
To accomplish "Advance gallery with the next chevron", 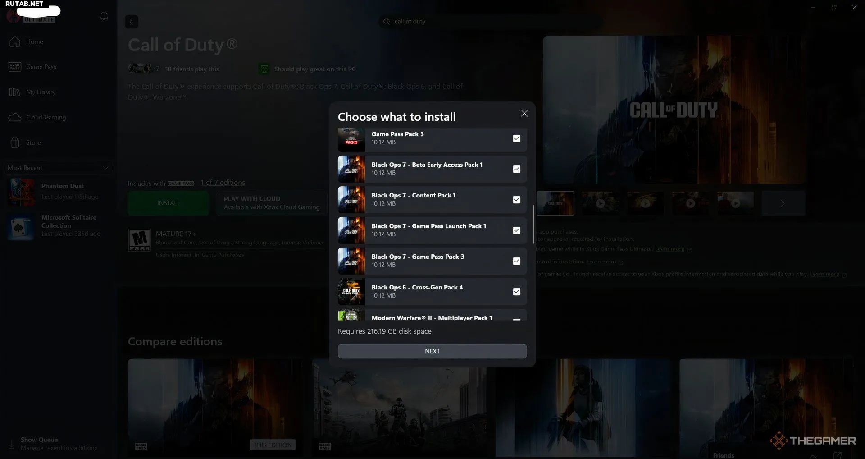I will click(783, 203).
